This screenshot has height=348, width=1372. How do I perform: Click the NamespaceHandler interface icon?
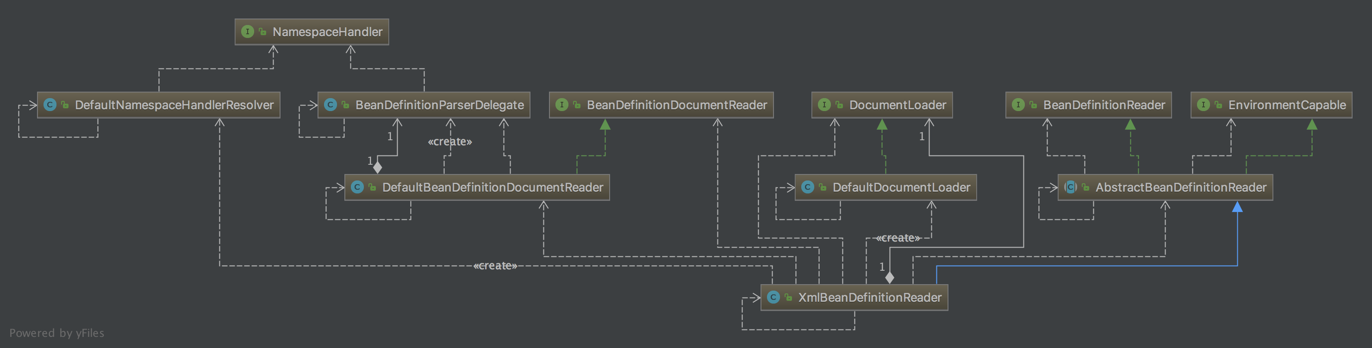tap(247, 32)
